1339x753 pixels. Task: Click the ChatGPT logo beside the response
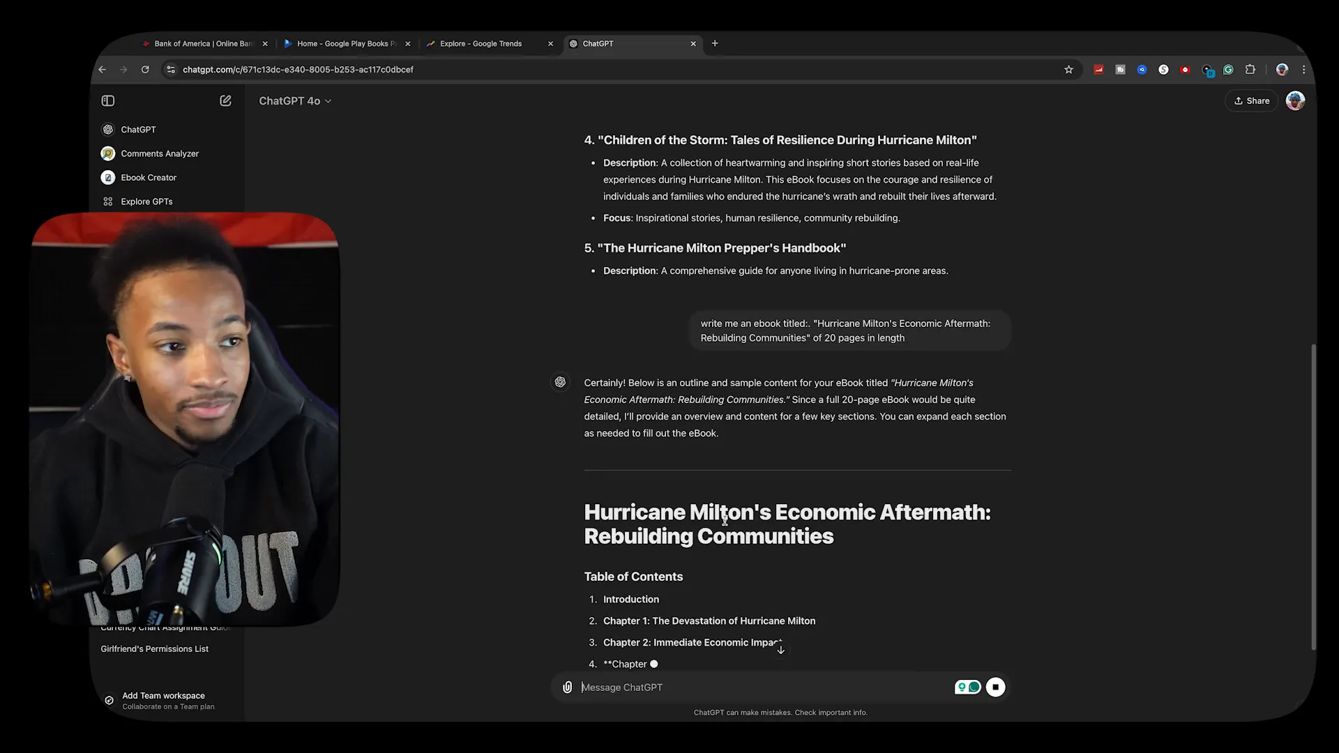[560, 382]
